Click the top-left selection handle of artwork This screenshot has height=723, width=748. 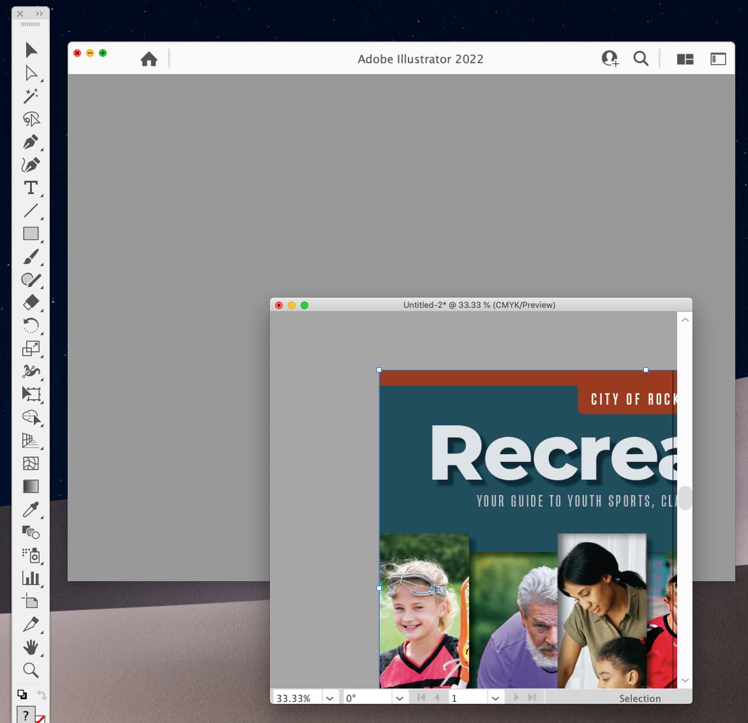379,370
